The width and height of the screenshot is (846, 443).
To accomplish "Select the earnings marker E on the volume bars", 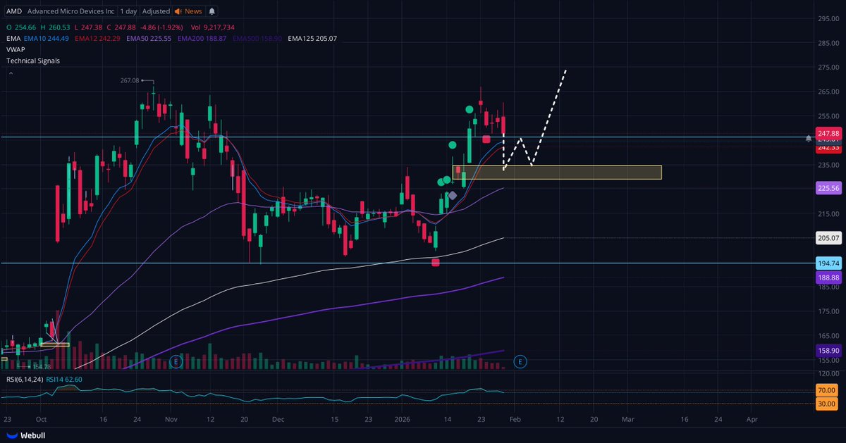I will (x=175, y=361).
